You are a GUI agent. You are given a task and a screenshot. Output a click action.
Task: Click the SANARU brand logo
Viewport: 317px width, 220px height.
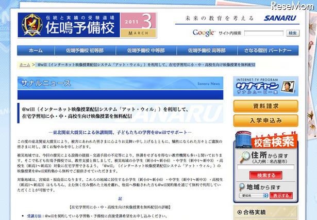pyautogui.click(x=280, y=18)
